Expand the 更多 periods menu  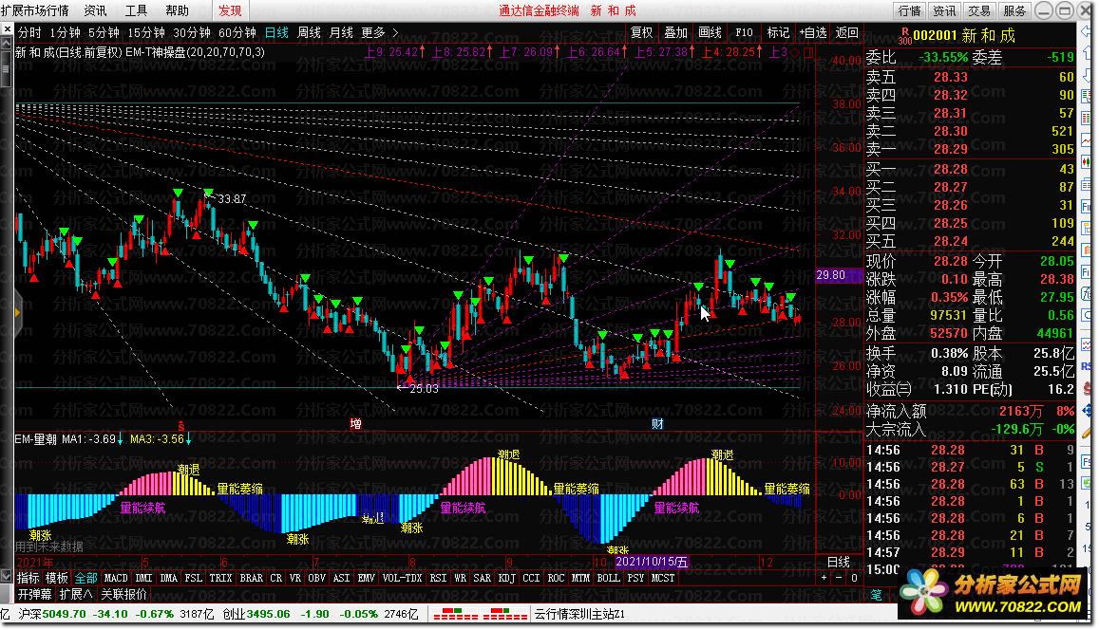(373, 32)
